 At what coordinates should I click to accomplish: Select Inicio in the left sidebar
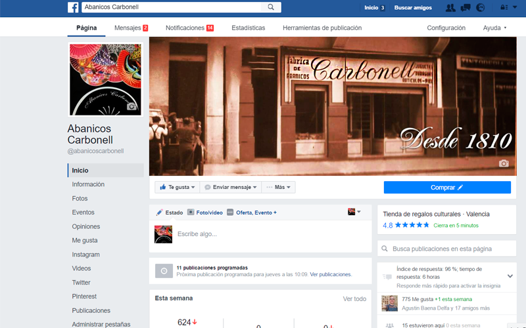click(x=106, y=171)
